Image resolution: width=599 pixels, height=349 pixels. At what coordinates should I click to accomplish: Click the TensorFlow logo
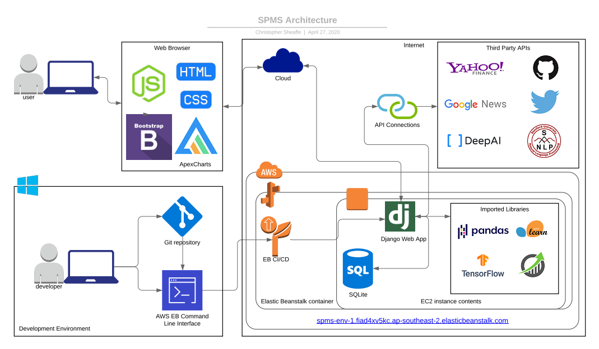(x=482, y=266)
